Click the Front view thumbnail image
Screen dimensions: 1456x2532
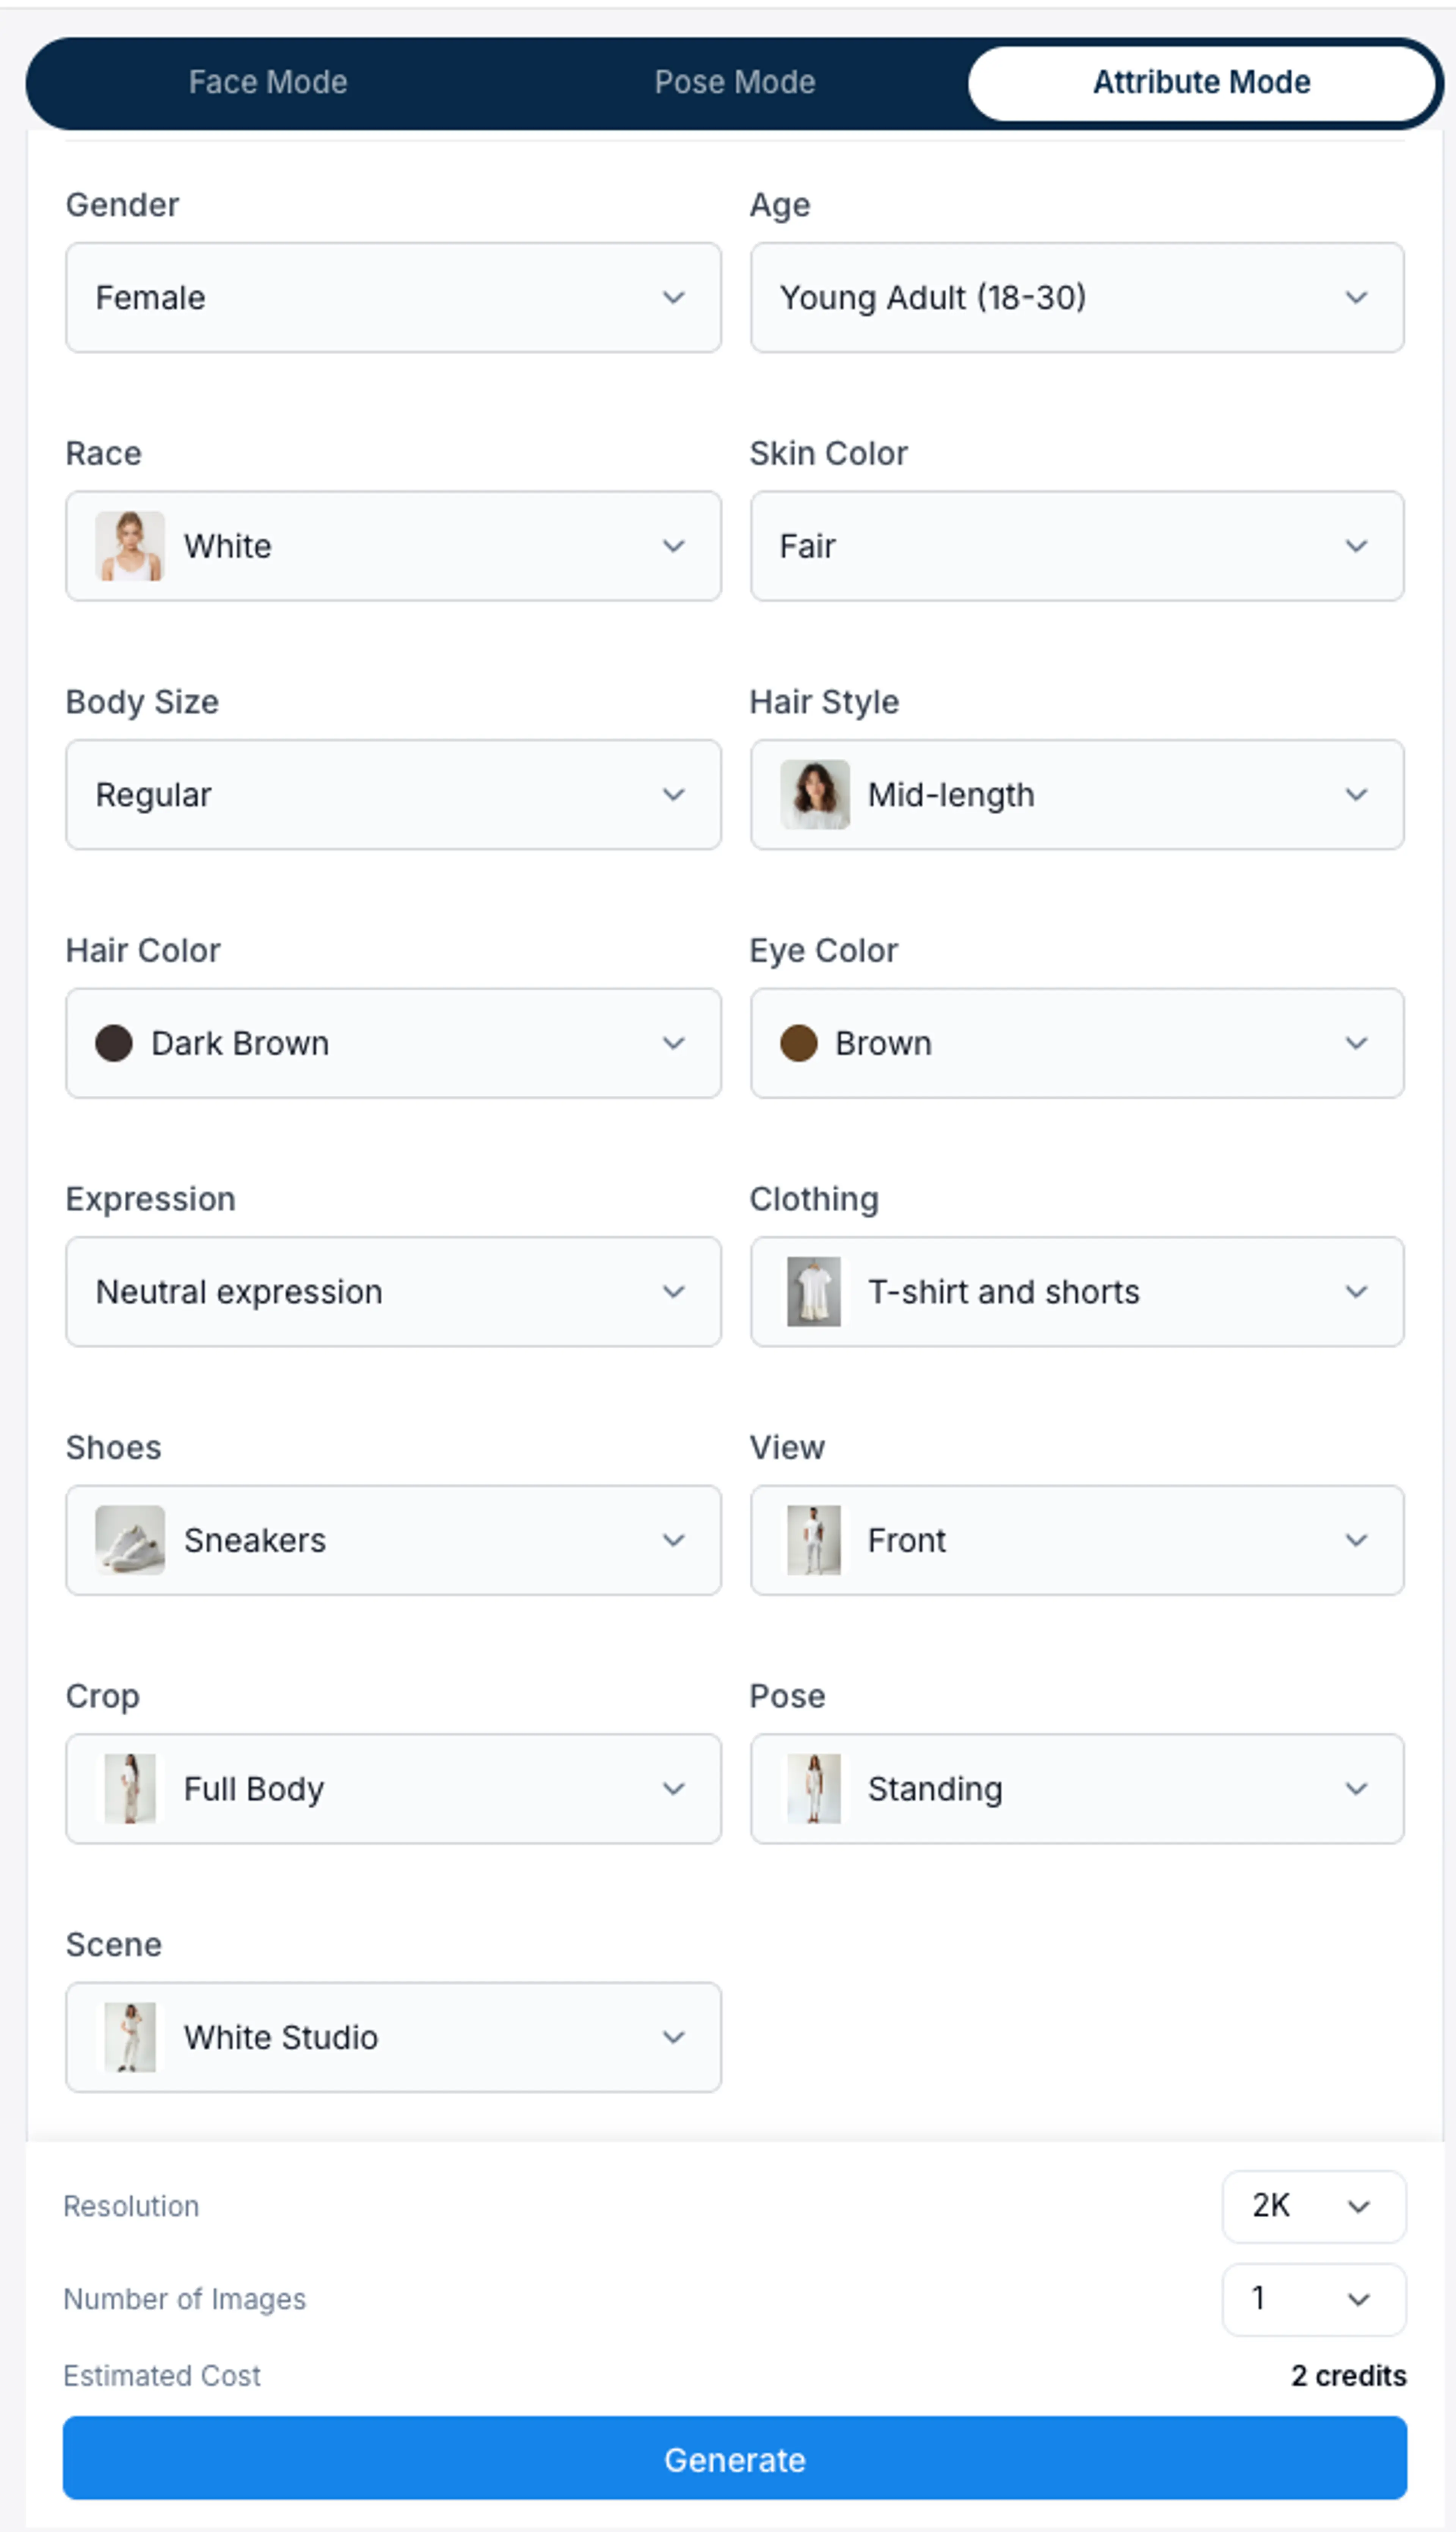click(x=814, y=1540)
